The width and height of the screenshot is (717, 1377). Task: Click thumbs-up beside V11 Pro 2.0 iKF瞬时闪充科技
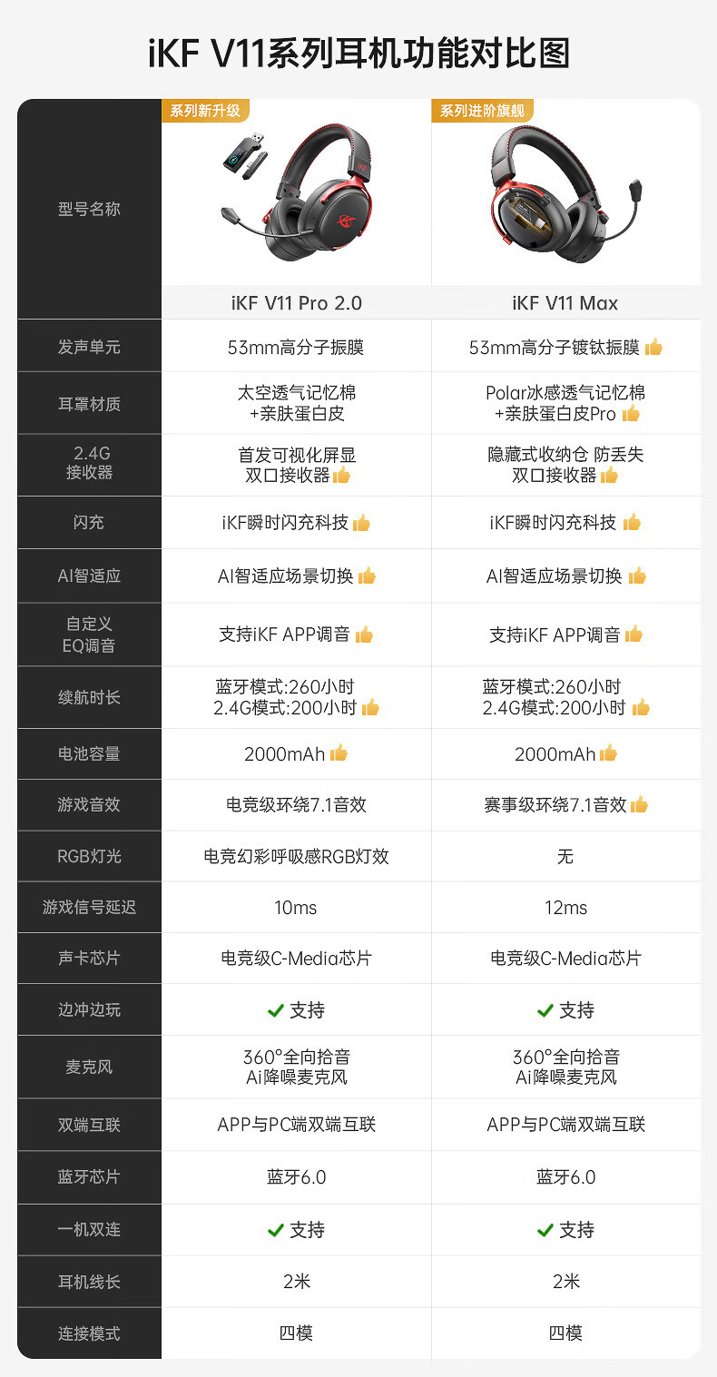click(361, 523)
